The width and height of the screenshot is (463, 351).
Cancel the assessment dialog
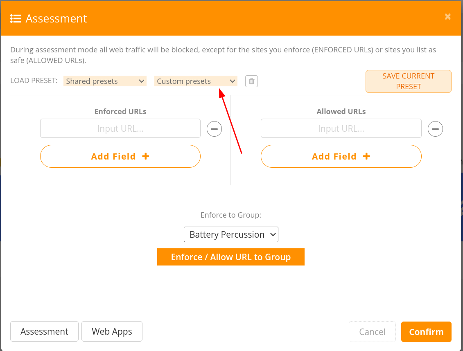point(372,332)
